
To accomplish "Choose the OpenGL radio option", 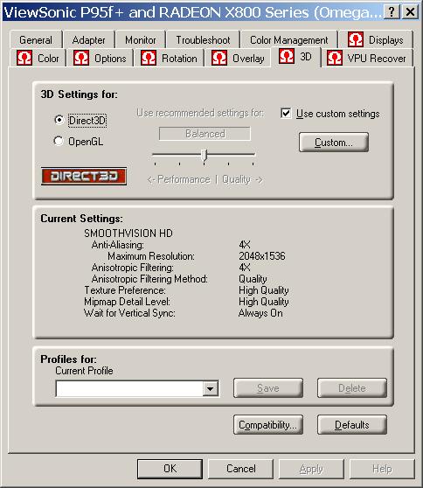I will click(x=59, y=141).
